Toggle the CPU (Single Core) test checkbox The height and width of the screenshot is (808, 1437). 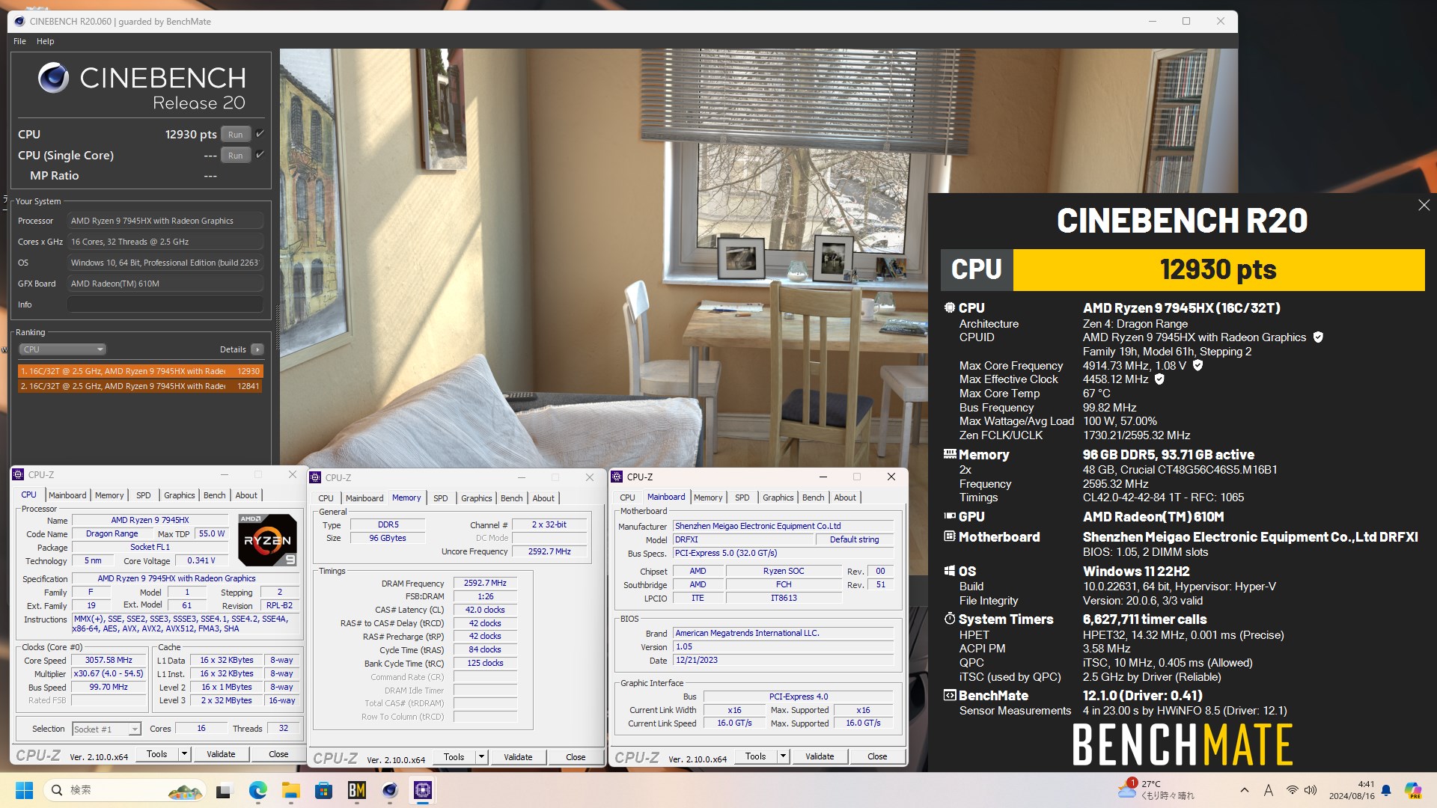260,155
